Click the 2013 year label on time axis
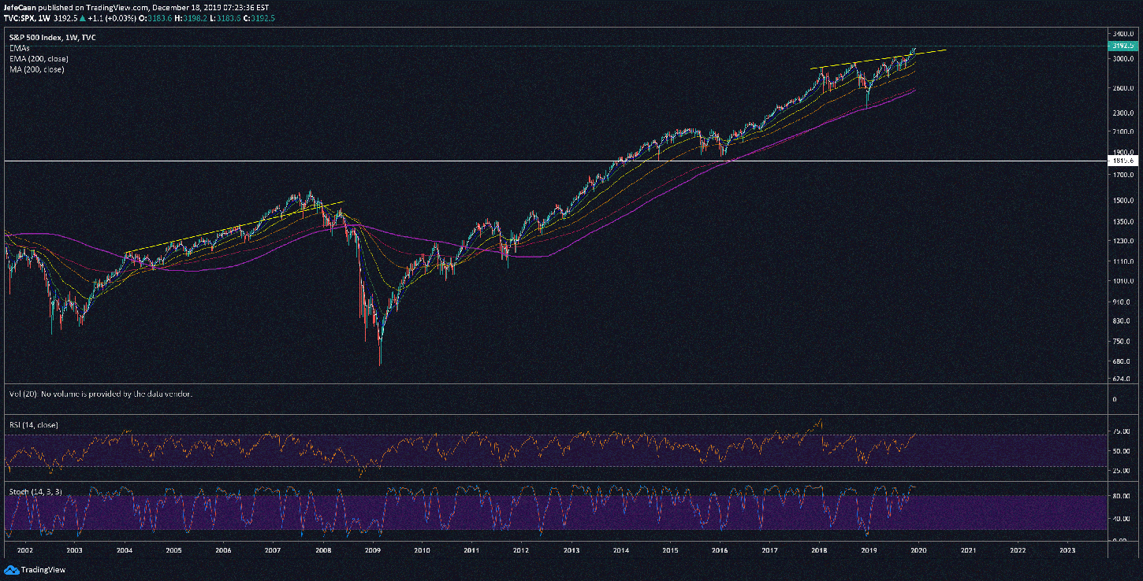Viewport: 1143px width, 581px height. pos(571,551)
